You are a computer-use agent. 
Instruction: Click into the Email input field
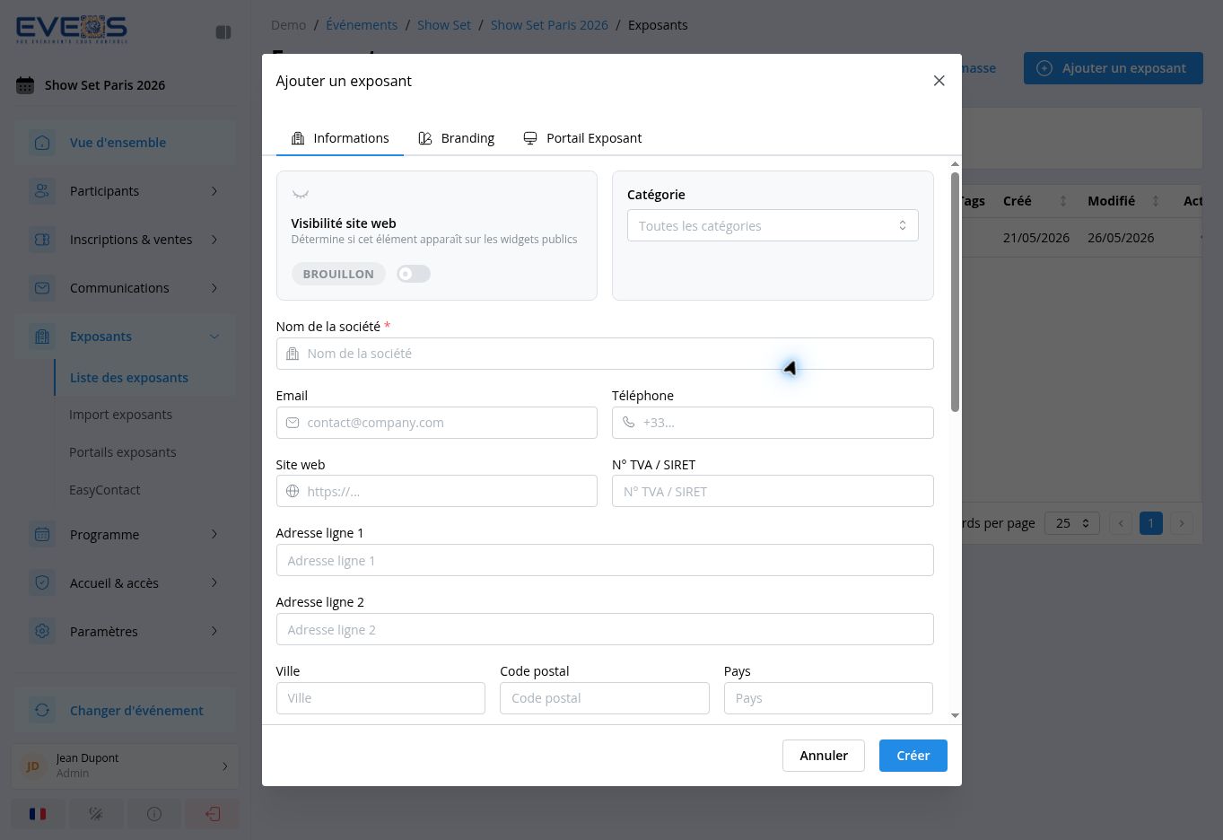coord(437,423)
